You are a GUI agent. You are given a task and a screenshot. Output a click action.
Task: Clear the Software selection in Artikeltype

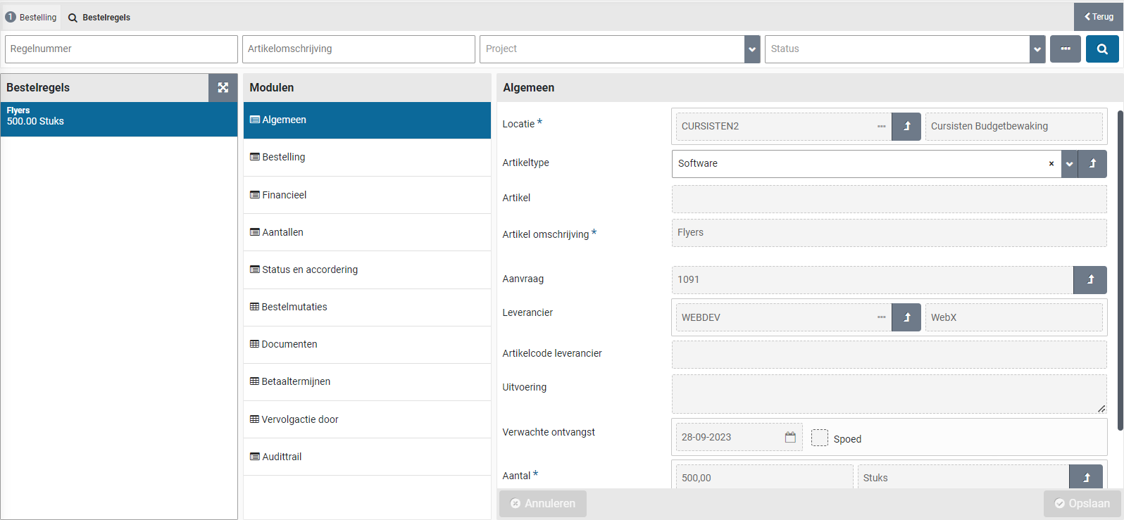pyautogui.click(x=1051, y=164)
